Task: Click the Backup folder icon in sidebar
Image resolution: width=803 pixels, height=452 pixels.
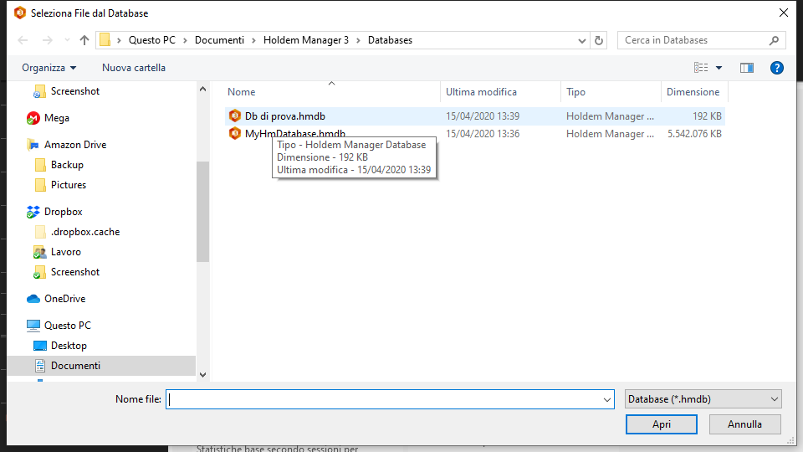Action: click(x=40, y=165)
